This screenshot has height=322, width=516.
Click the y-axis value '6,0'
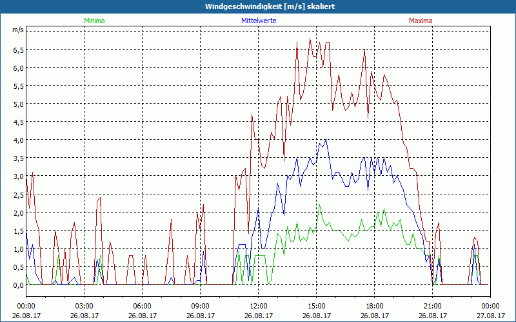19,68
